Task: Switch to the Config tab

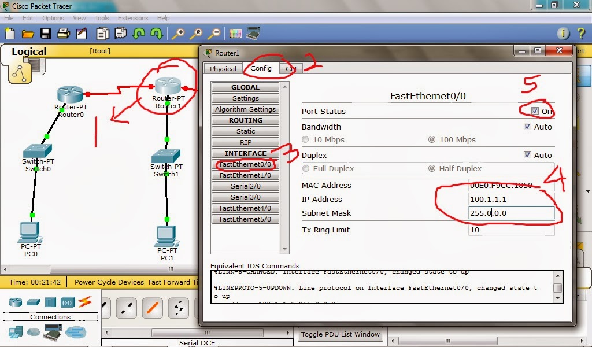Action: point(261,68)
